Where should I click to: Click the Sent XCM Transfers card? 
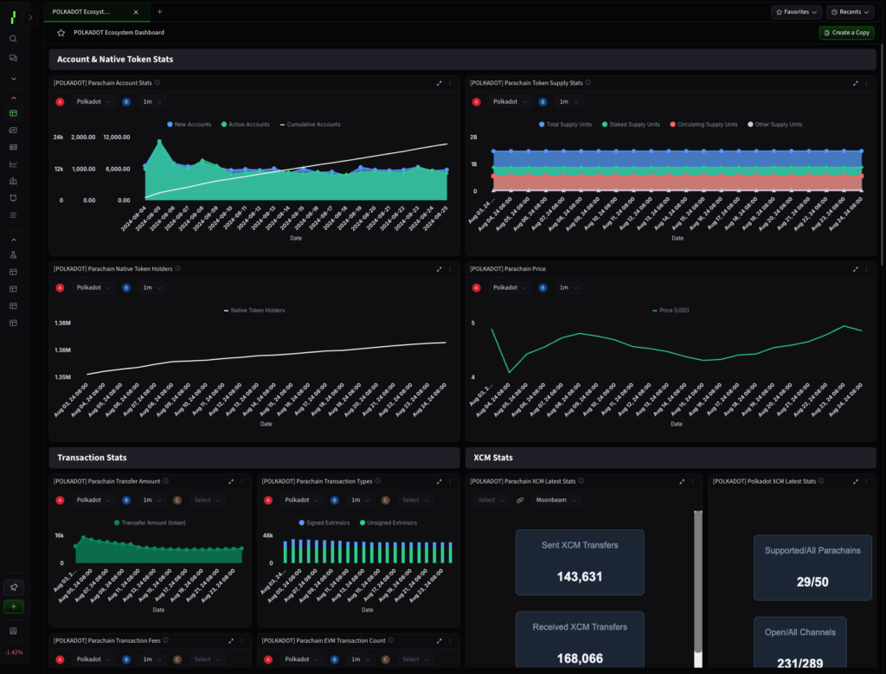point(580,562)
